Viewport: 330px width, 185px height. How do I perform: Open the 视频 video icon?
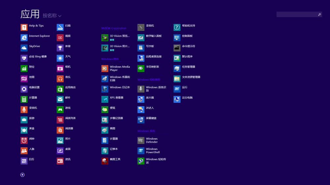click(x=60, y=38)
